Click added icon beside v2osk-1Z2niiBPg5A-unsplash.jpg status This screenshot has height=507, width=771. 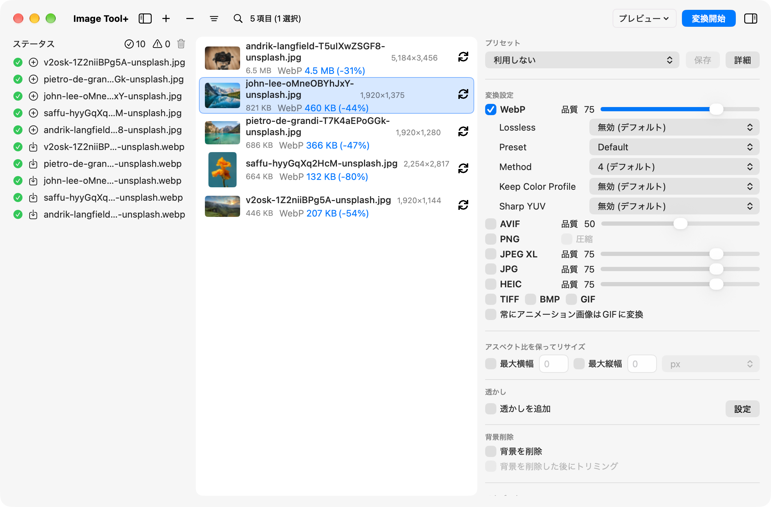pyautogui.click(x=33, y=62)
